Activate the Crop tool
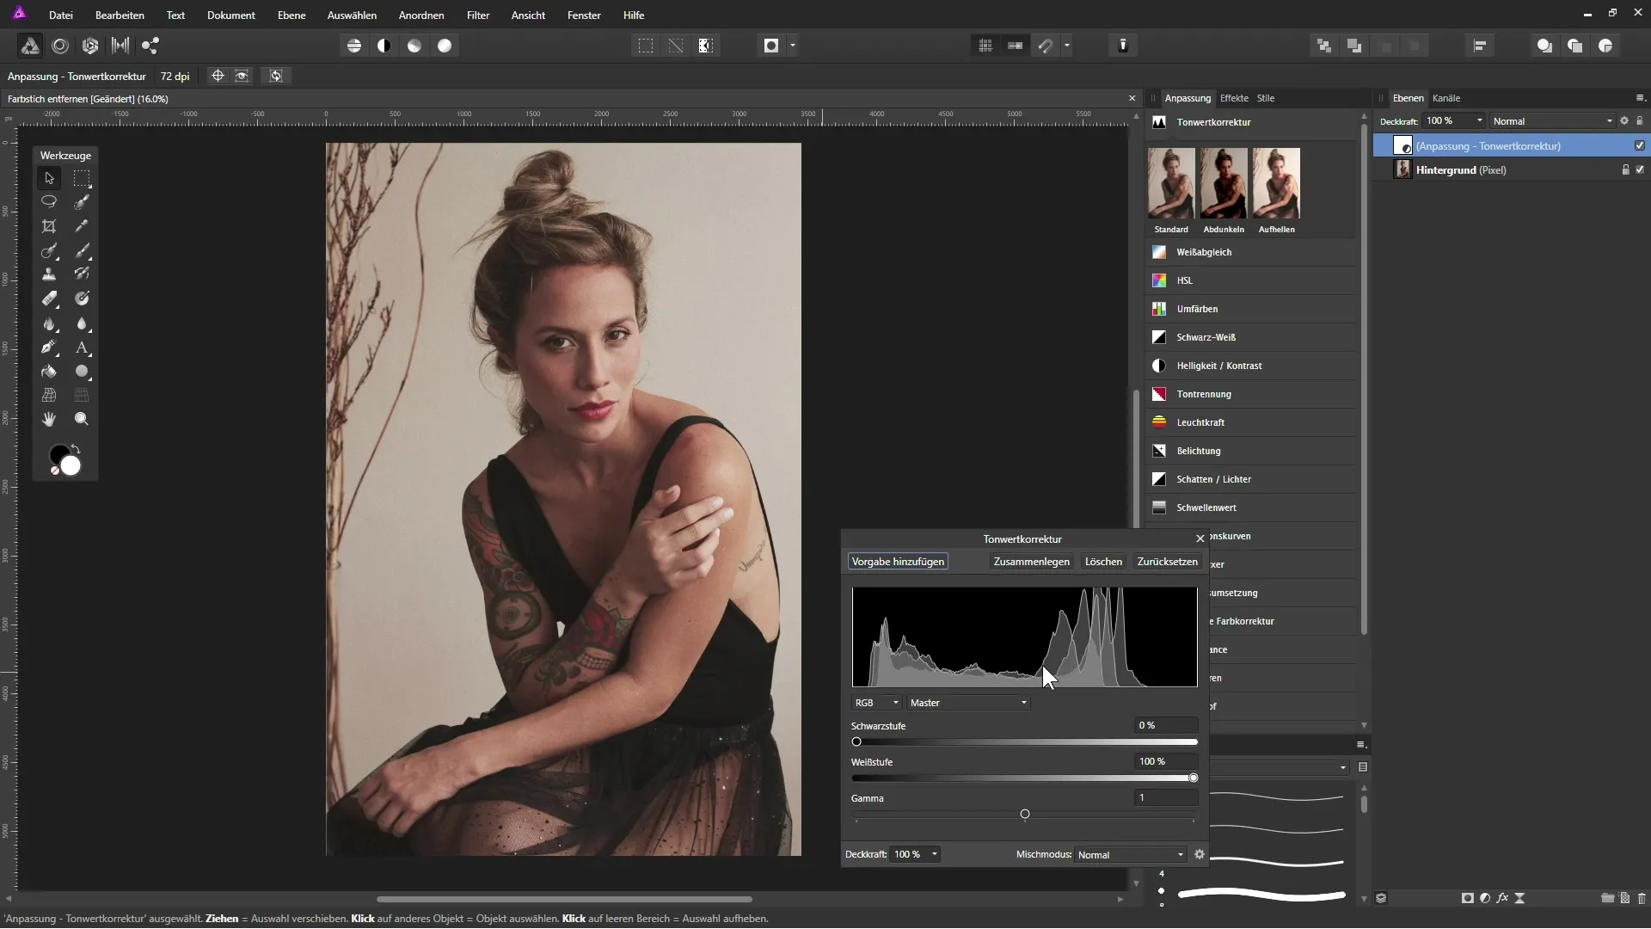 point(49,226)
